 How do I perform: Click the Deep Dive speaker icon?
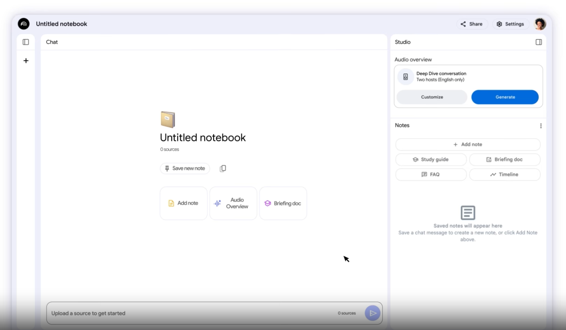pyautogui.click(x=405, y=76)
